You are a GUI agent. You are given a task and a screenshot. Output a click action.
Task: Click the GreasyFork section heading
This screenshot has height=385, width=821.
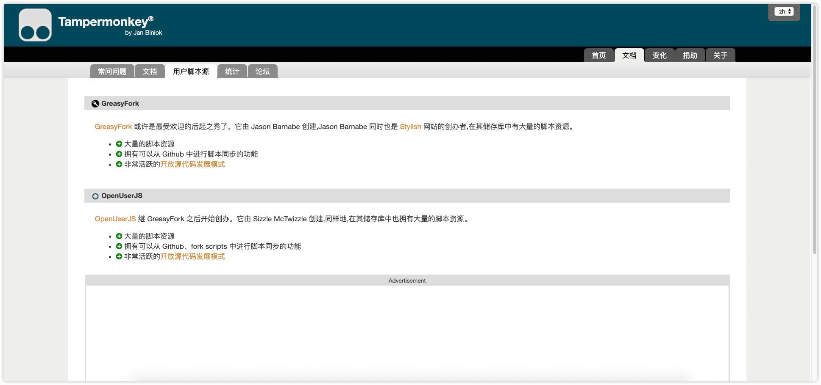point(120,104)
